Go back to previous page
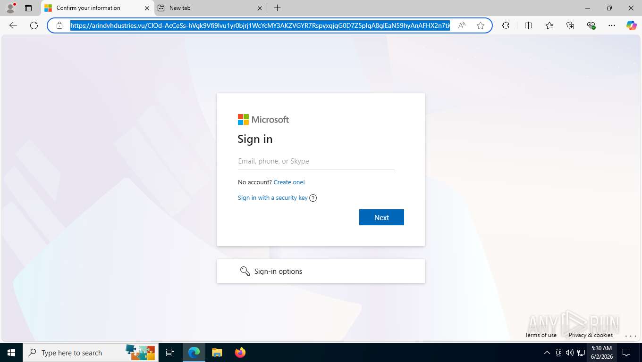Screen dimensions: 642x362 13,25
